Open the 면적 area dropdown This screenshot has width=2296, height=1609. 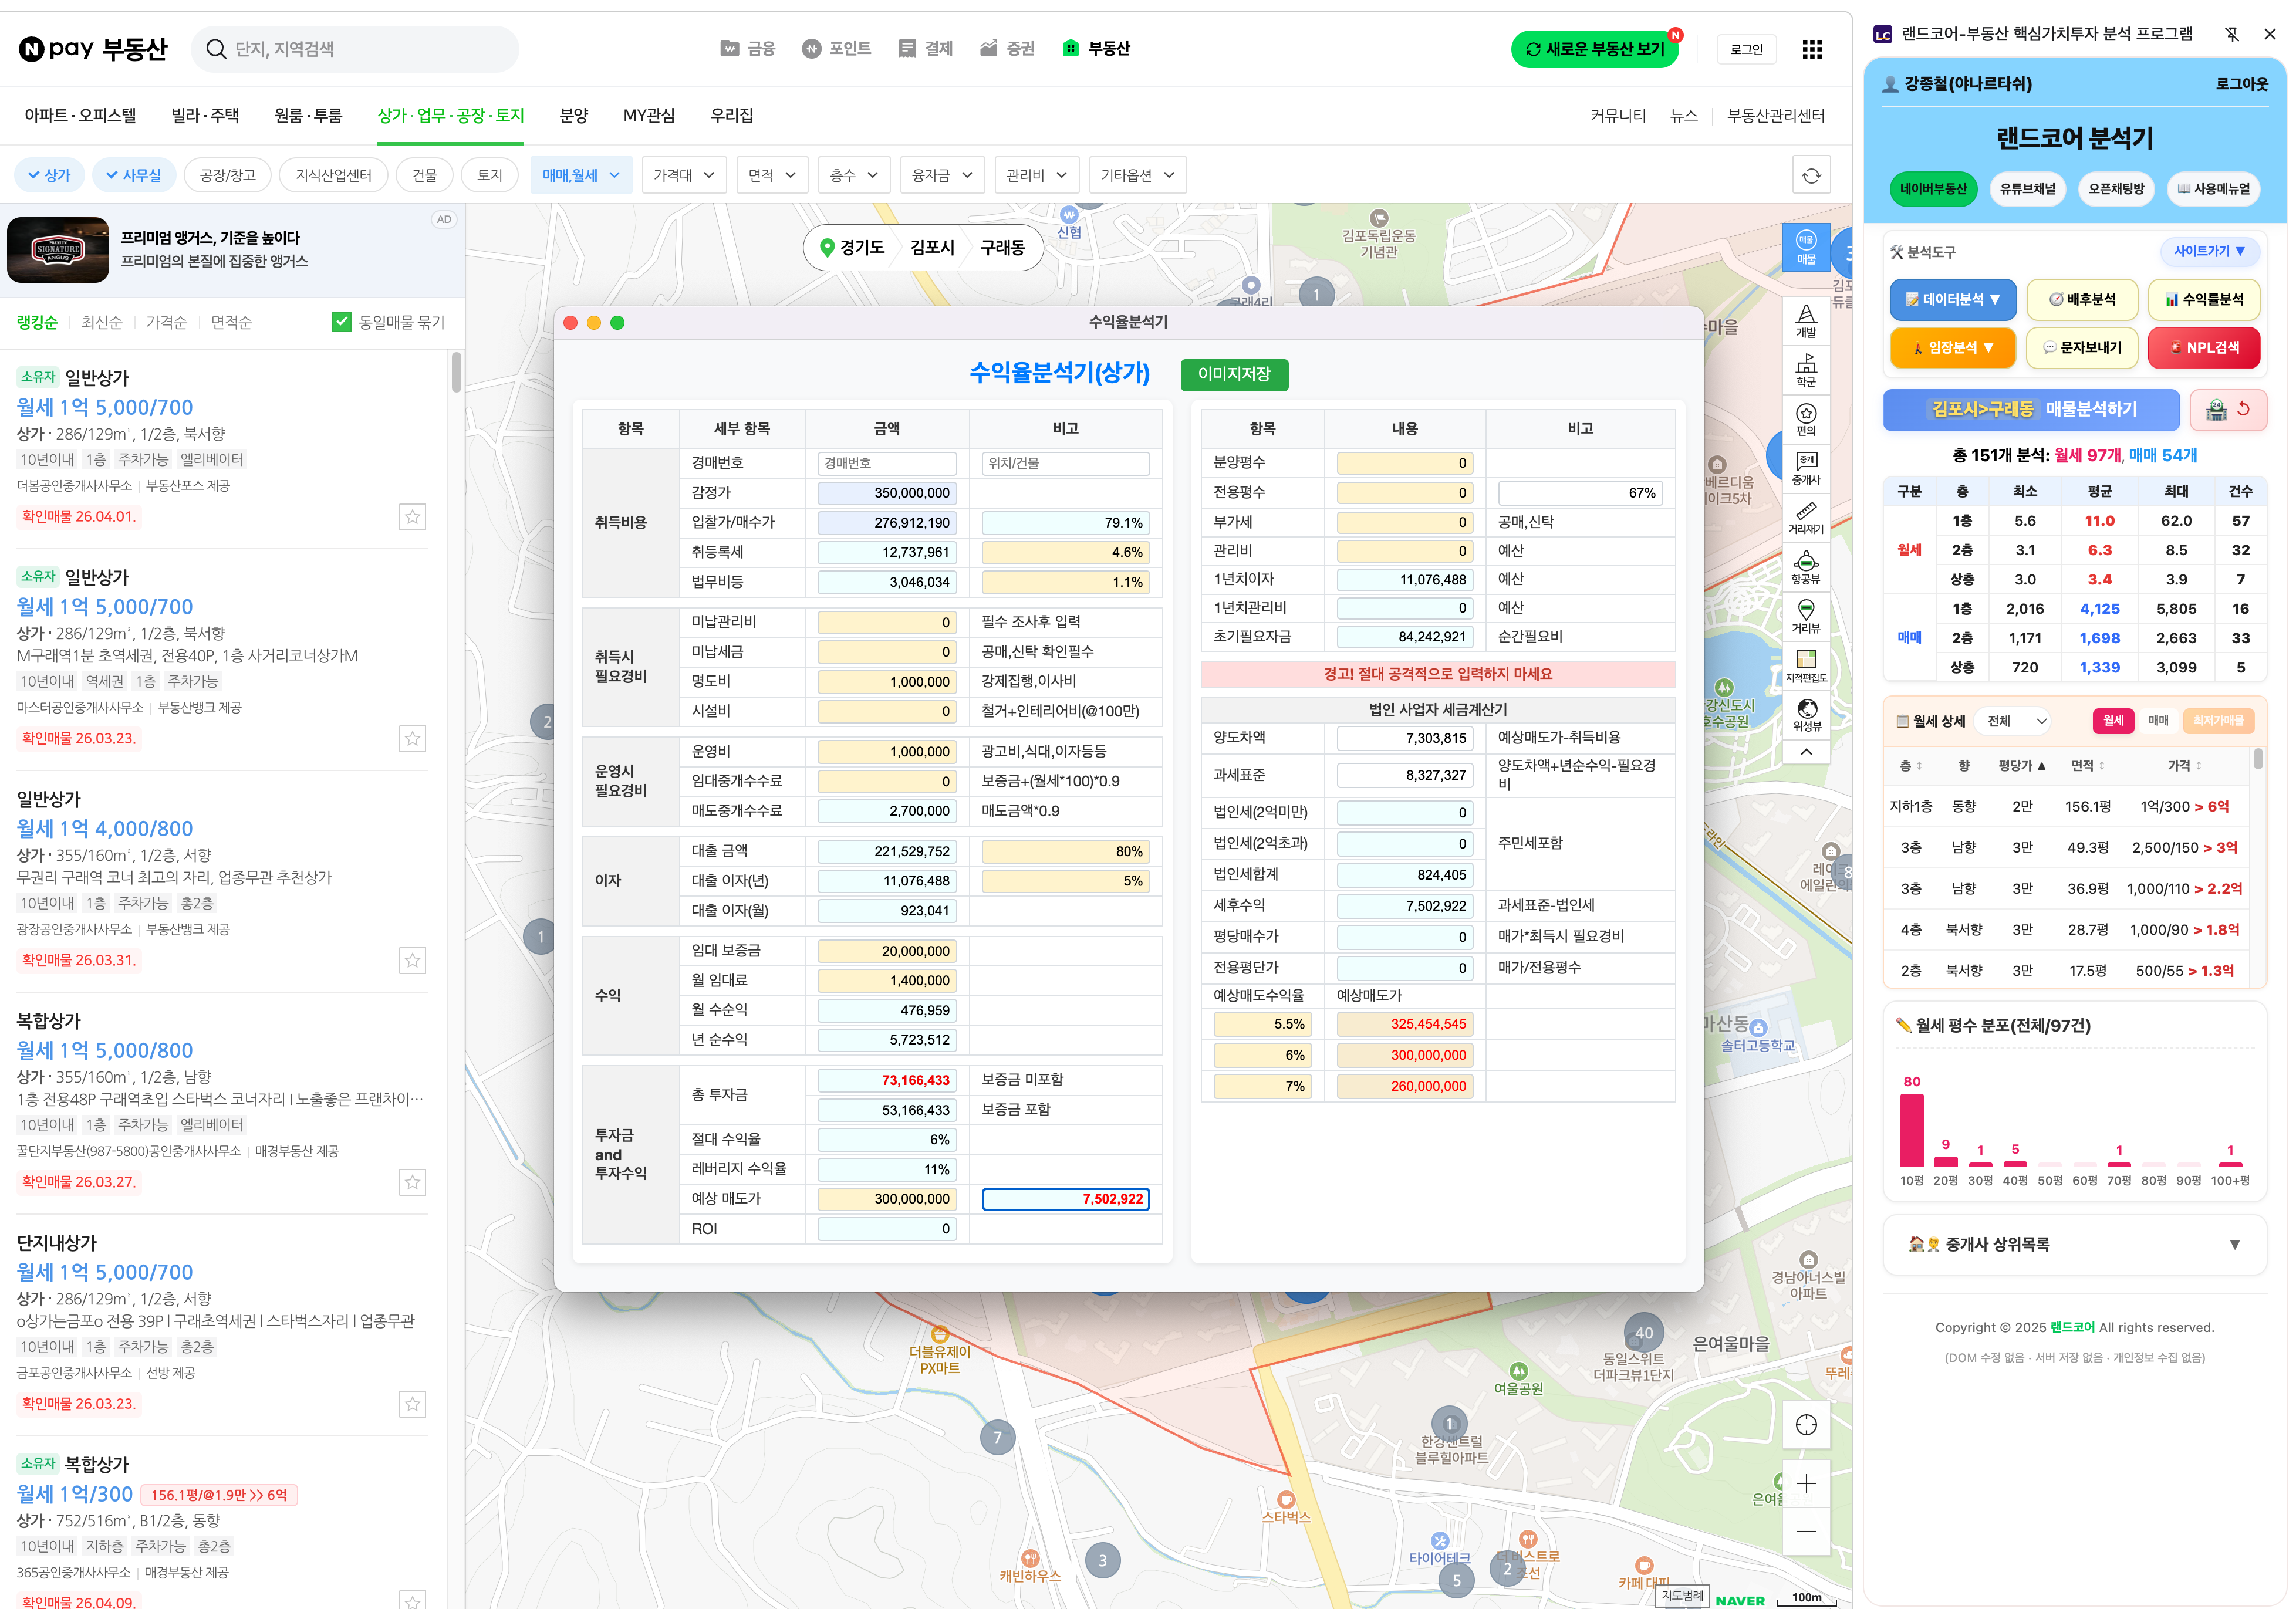(772, 176)
